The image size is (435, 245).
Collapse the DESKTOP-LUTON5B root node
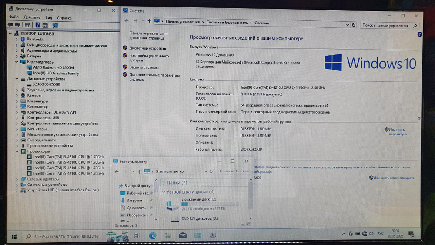[10, 34]
